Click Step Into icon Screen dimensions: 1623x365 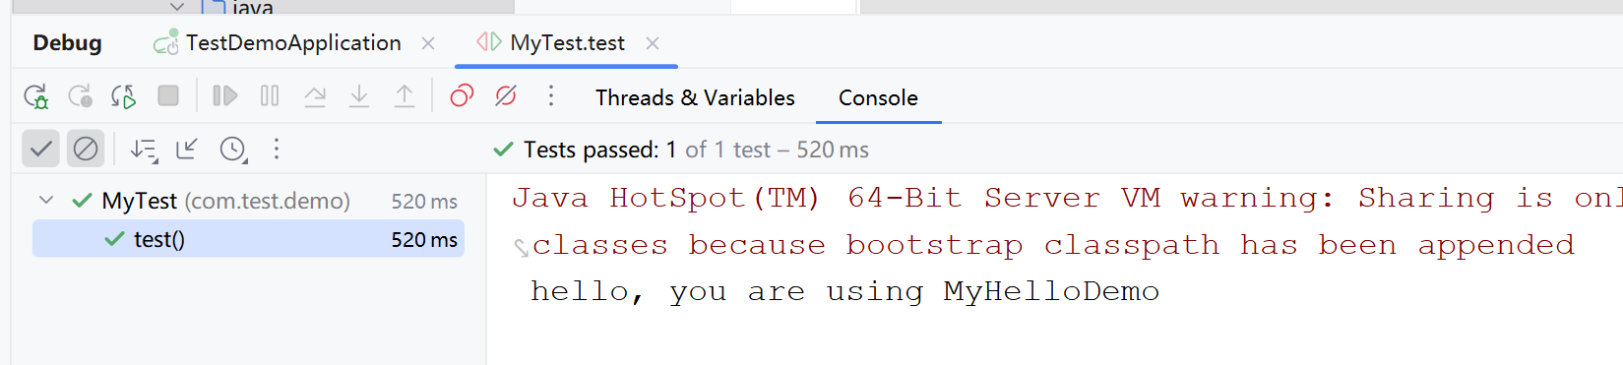359,95
